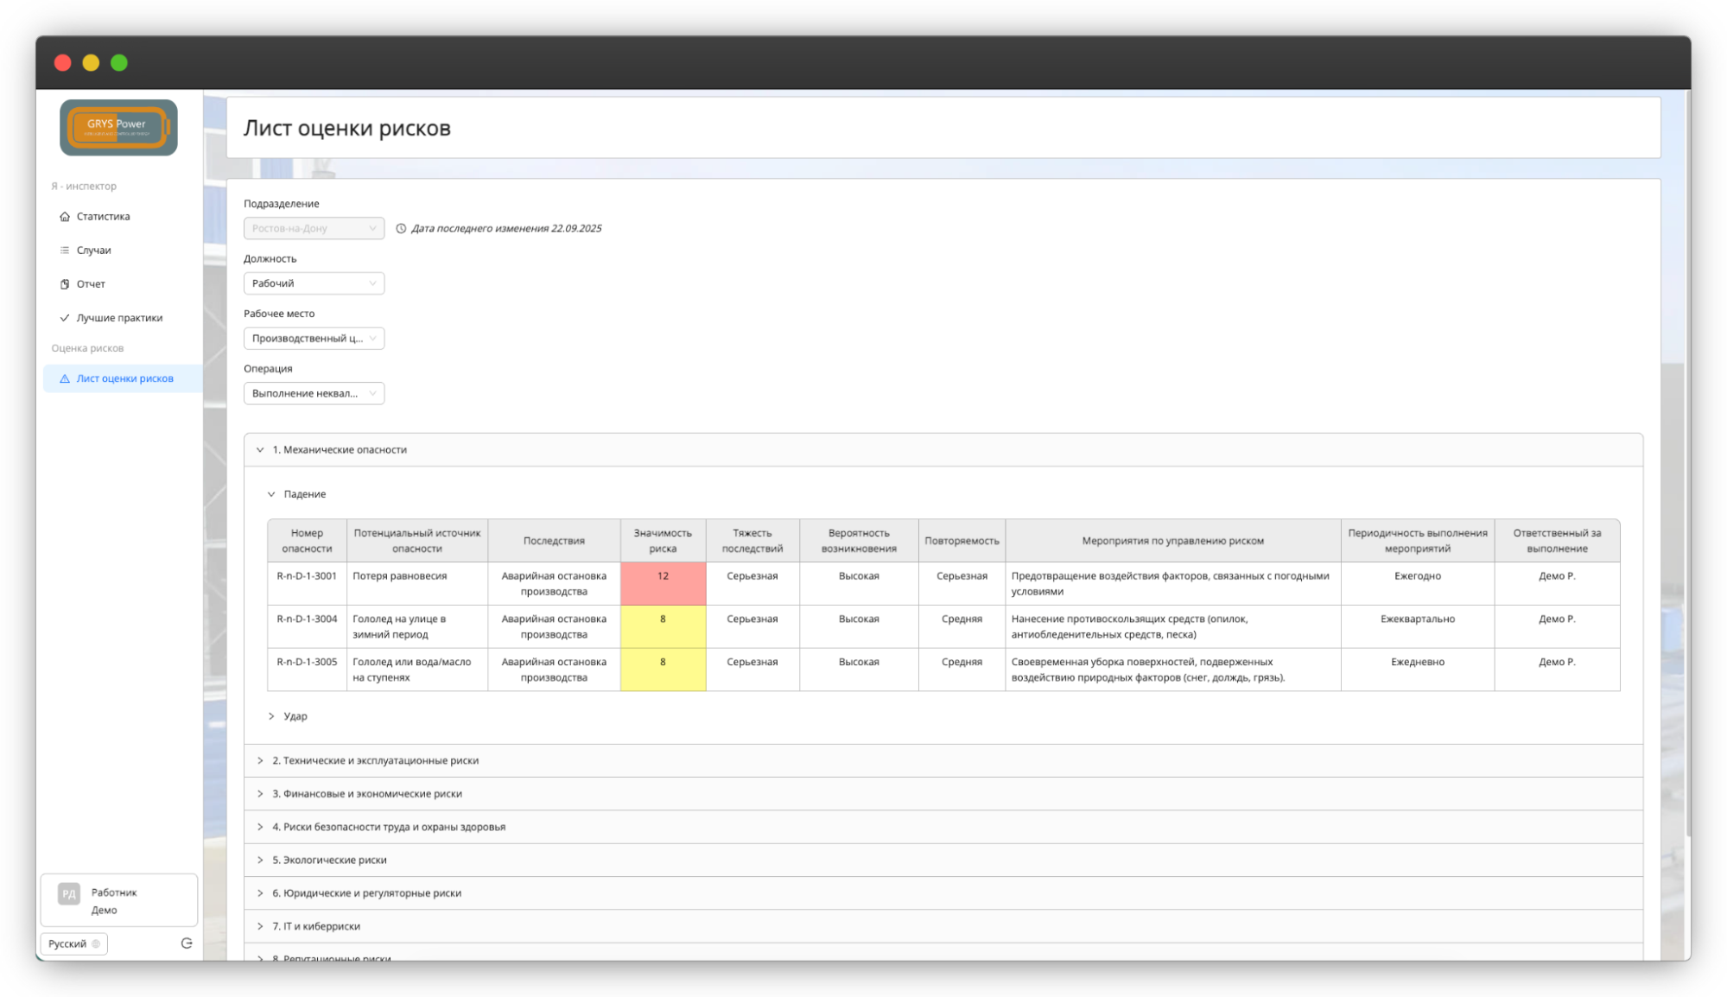Open Статистика via its home icon
The height and width of the screenshot is (997, 1727).
pos(65,217)
